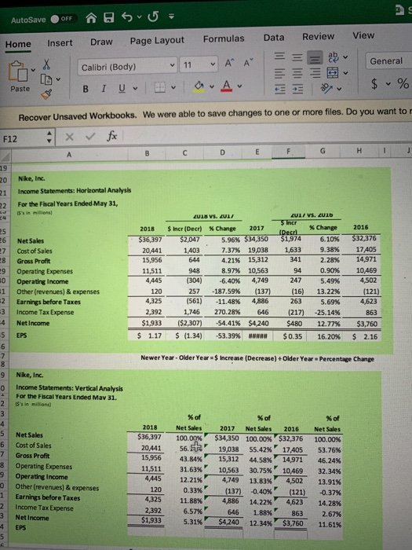Click the formula bar Cancel X icon

tap(69, 137)
